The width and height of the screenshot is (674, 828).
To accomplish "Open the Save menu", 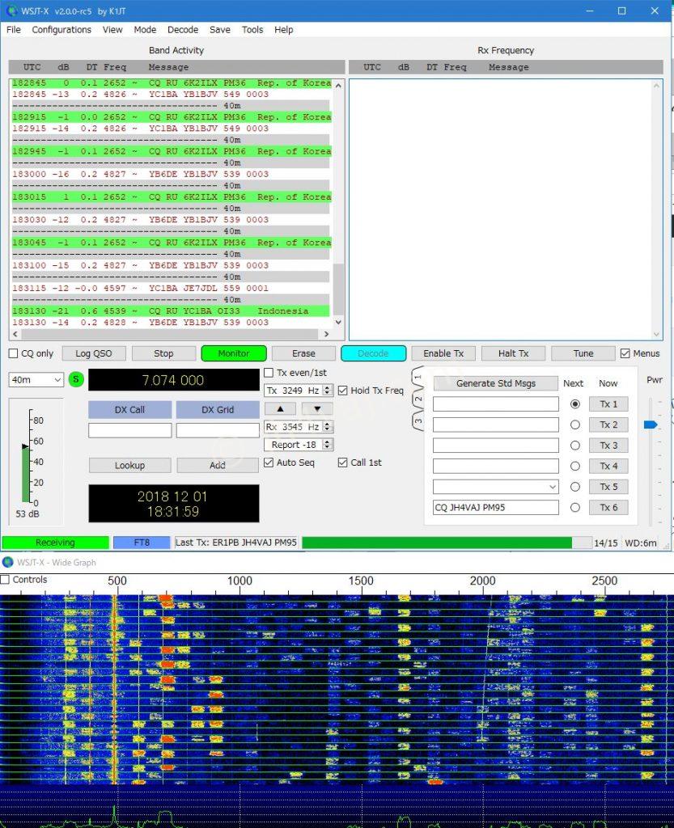I will [x=220, y=30].
